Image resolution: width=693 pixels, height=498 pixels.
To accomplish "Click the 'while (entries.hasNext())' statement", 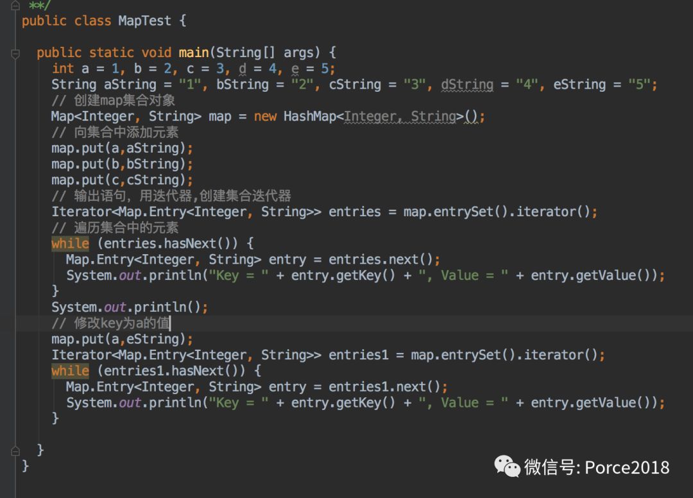I will tap(153, 243).
